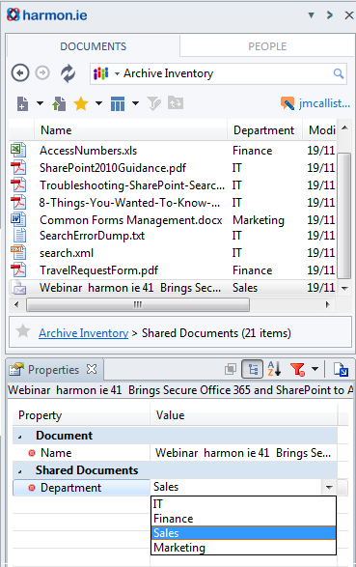
Task: Collapse the Document property group
Action: (20, 437)
